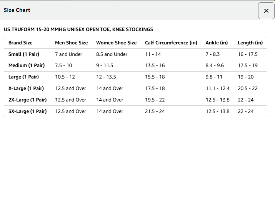Click '12.5 and Over' in the X-Large row
Screen dimensions: 275x198
(x=70, y=88)
